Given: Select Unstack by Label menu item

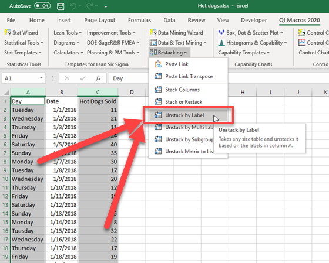Looking at the screenshot, I should point(188,115).
